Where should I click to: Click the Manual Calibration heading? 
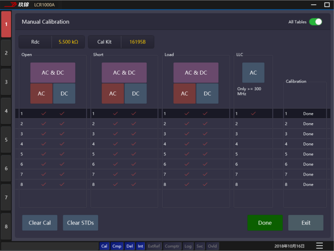(46, 22)
